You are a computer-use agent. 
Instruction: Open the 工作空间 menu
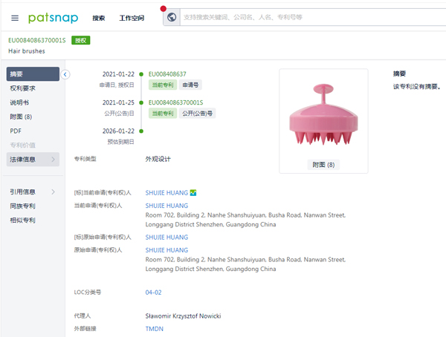tap(132, 18)
